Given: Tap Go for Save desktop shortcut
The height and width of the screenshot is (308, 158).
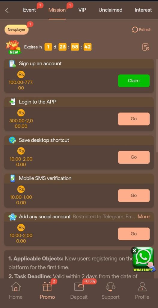Looking at the screenshot, I should tap(134, 157).
